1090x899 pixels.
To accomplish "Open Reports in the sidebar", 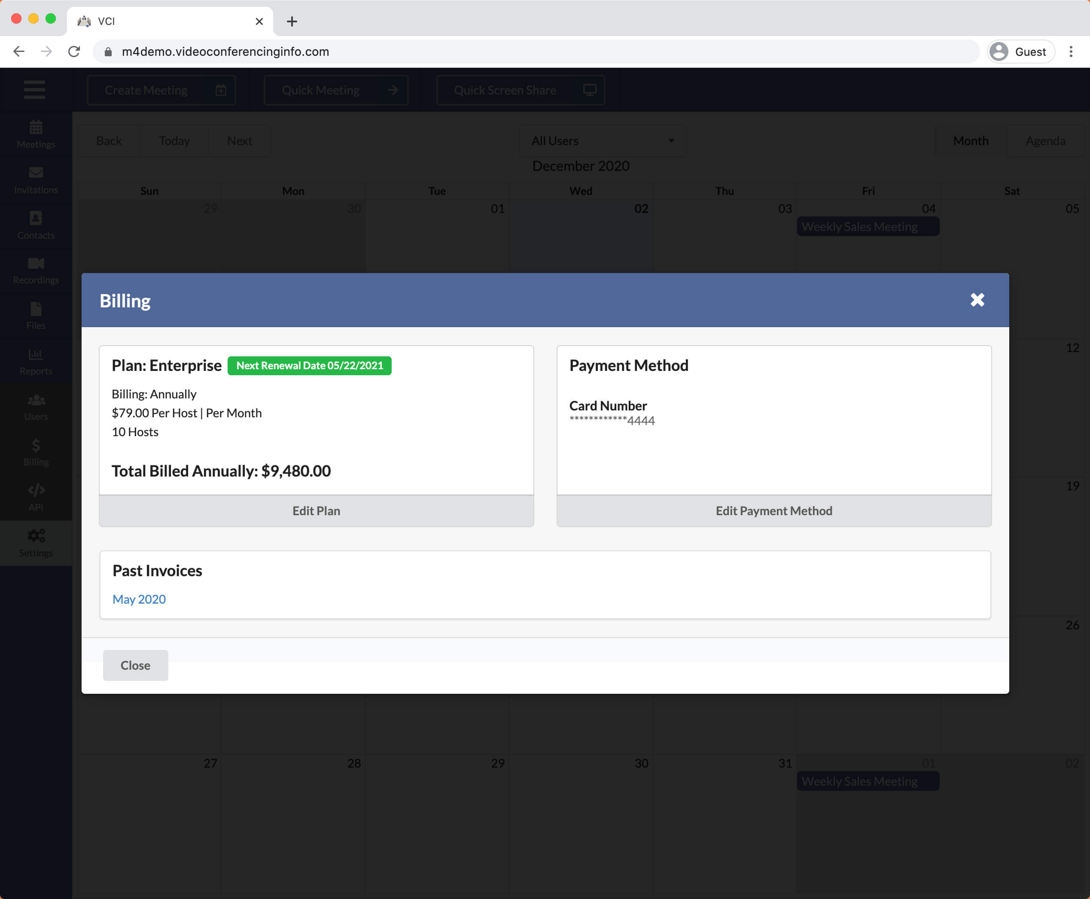I will 36,361.
